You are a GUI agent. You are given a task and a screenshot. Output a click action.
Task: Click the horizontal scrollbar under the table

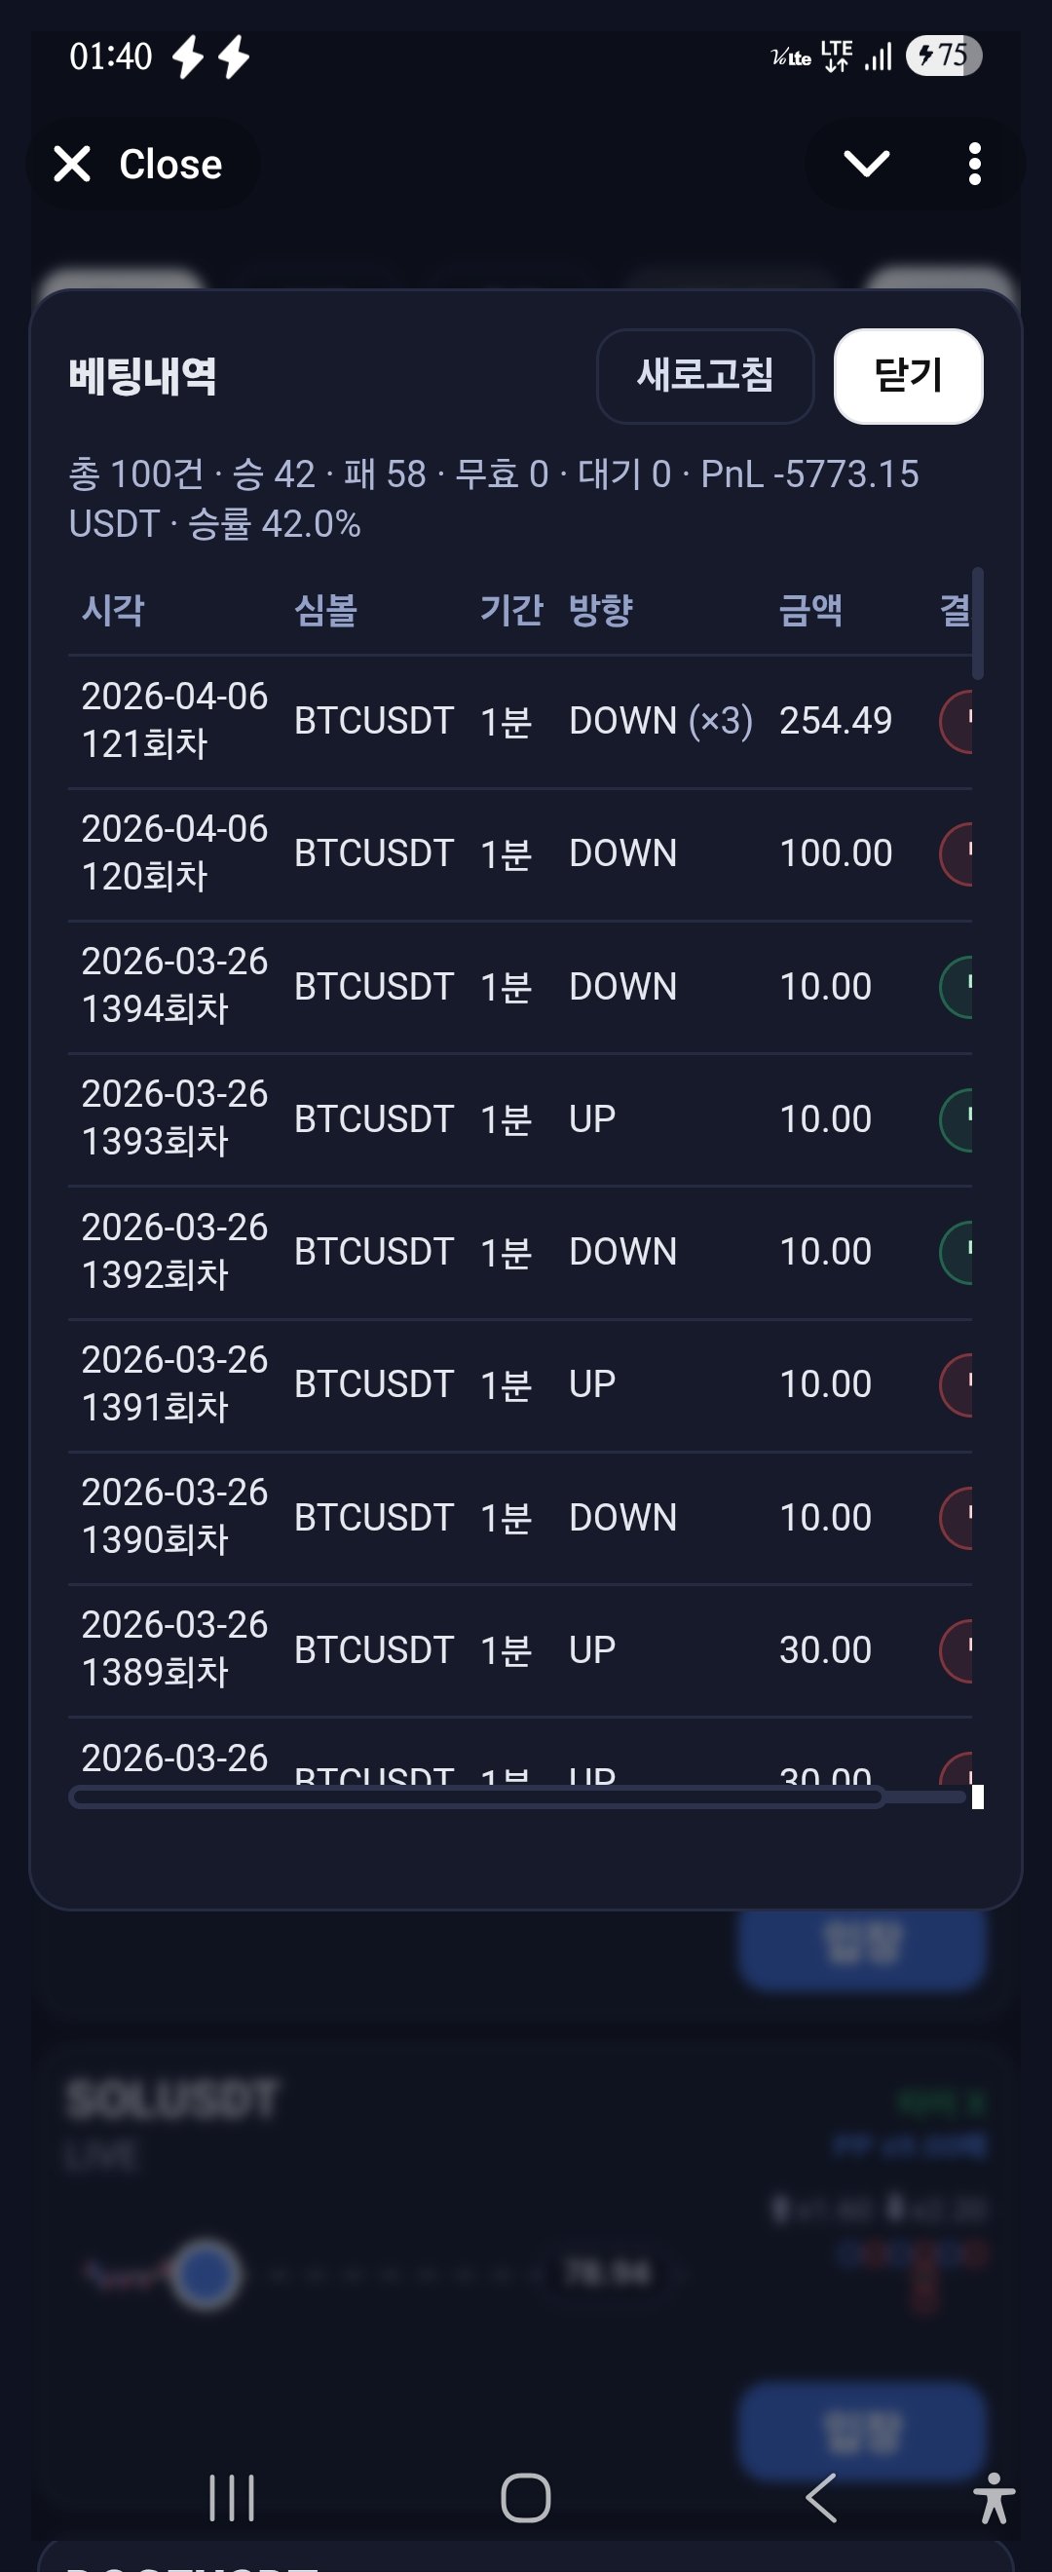pos(477,1798)
